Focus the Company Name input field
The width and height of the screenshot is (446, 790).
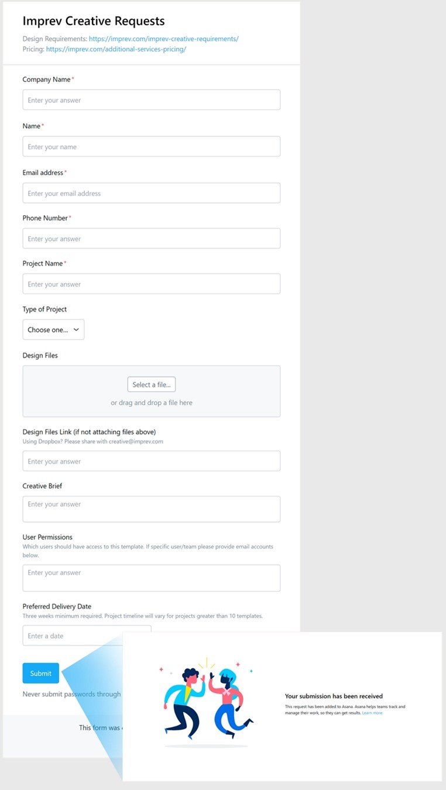(x=152, y=100)
